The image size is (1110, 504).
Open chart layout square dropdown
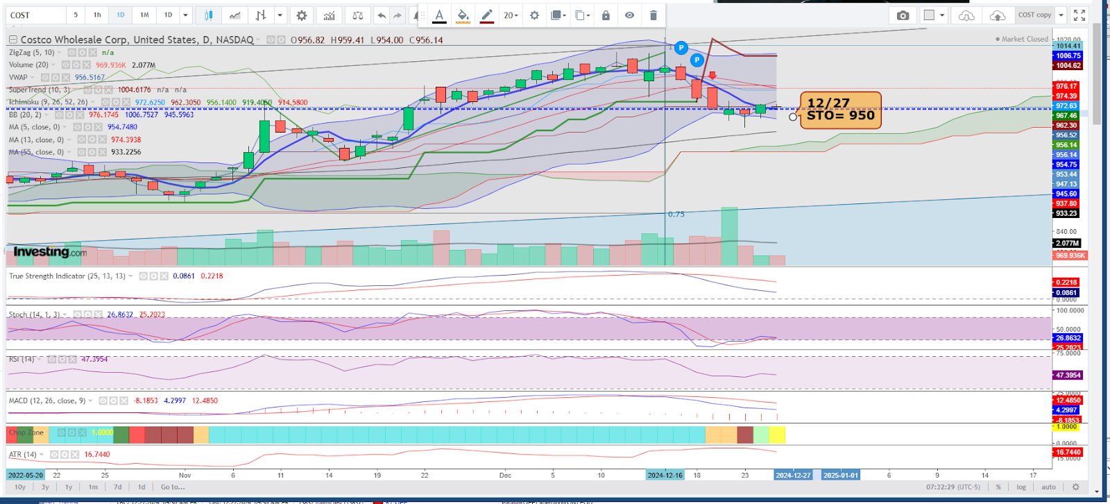(x=934, y=15)
